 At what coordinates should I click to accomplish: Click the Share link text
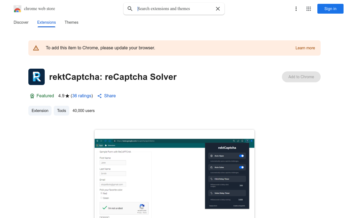pos(110,96)
